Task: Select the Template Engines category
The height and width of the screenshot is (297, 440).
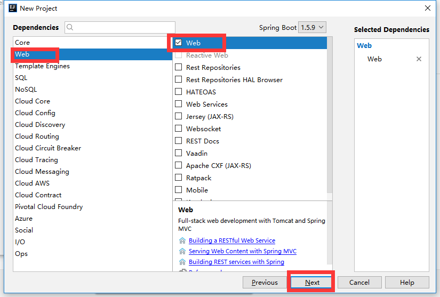Action: 93,66
